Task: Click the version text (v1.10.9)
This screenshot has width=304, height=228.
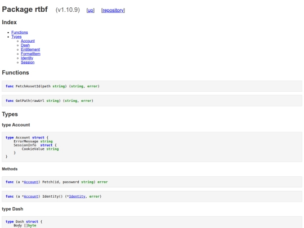Action: 68,10
